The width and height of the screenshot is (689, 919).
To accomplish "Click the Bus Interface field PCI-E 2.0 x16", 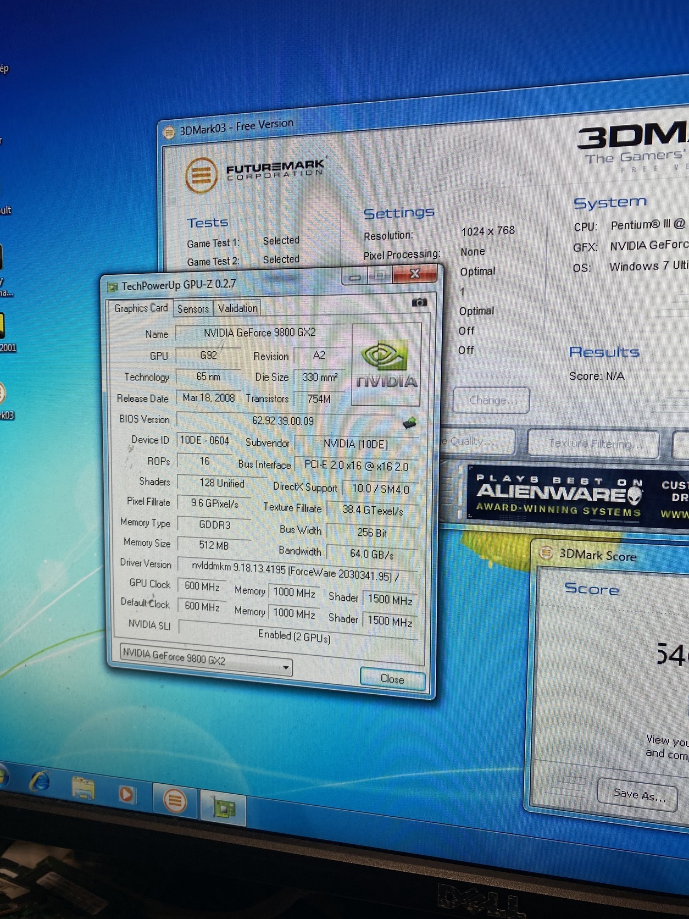I will coord(357,466).
